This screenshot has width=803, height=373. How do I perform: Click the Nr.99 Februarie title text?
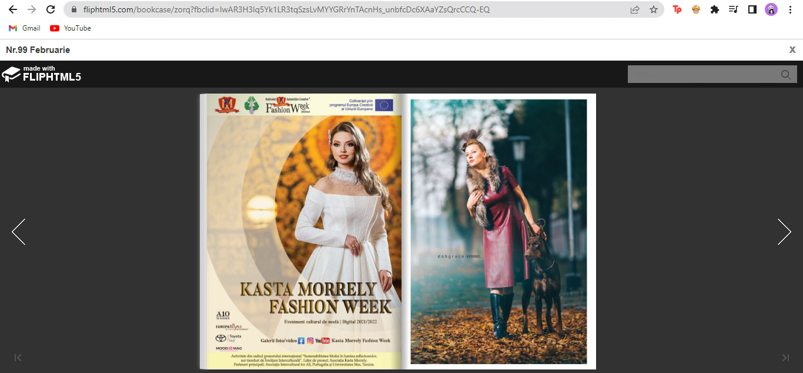coord(38,50)
